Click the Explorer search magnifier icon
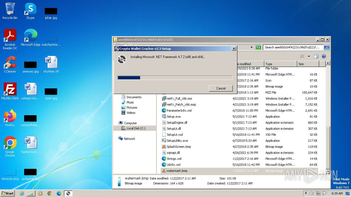The image size is (351, 197). tap(326, 47)
